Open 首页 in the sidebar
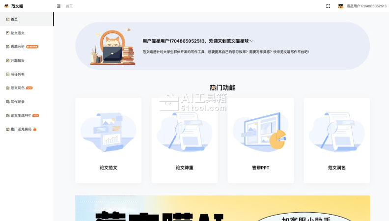This screenshot has width=389, height=221. pyautogui.click(x=14, y=19)
